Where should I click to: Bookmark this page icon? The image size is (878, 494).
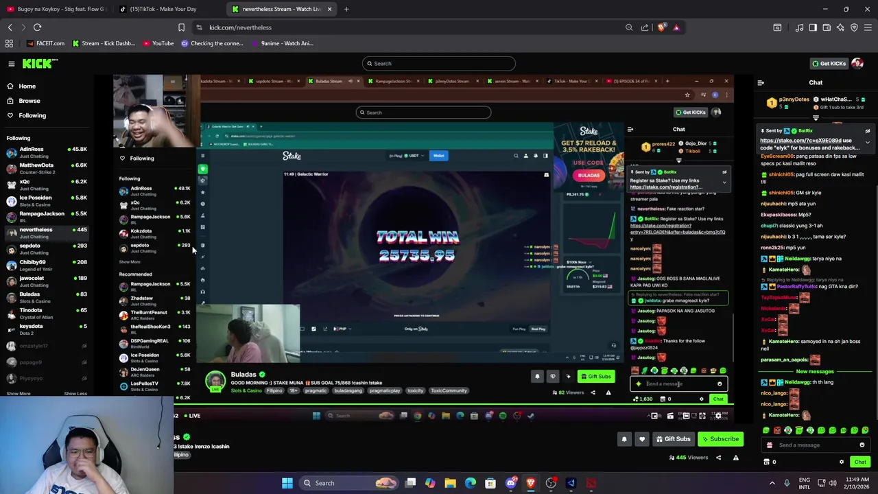click(x=181, y=27)
